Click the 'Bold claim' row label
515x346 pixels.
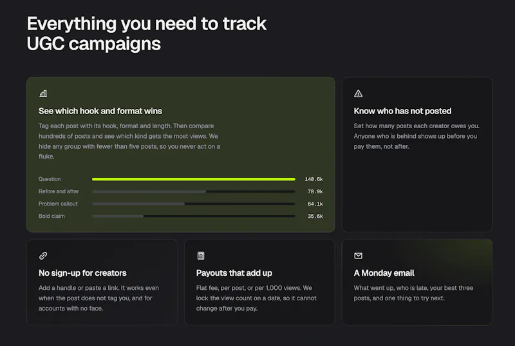coord(51,216)
